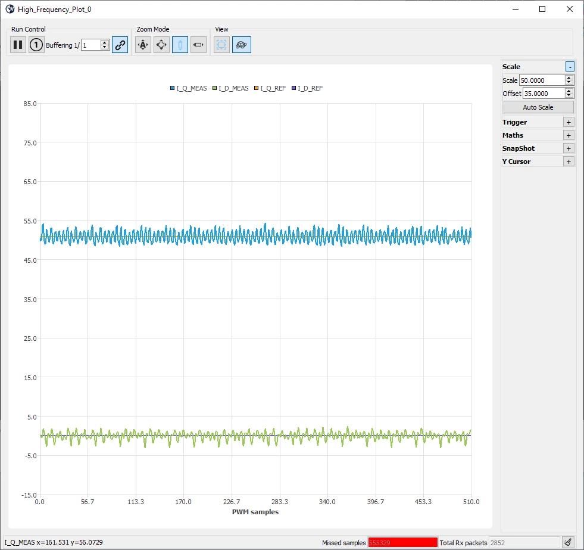
Task: Click the I_Q_MEAS cursor readout in status bar
Action: point(54,542)
